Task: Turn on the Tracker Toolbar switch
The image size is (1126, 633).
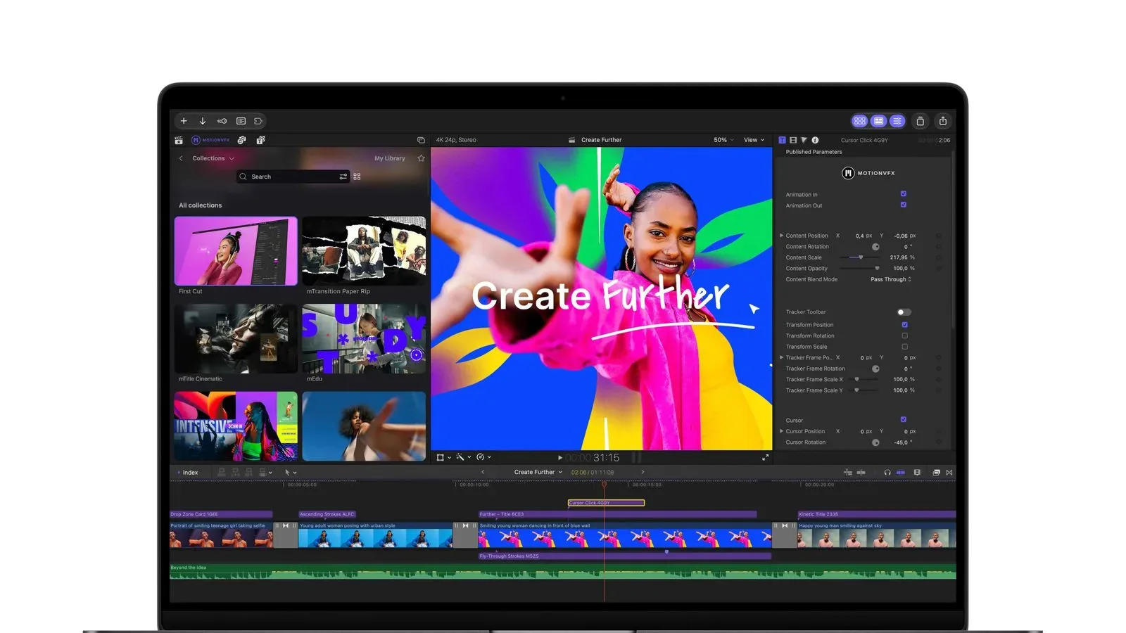Action: (904, 312)
